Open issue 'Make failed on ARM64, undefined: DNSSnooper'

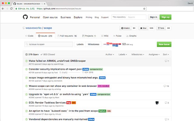(x=57, y=61)
